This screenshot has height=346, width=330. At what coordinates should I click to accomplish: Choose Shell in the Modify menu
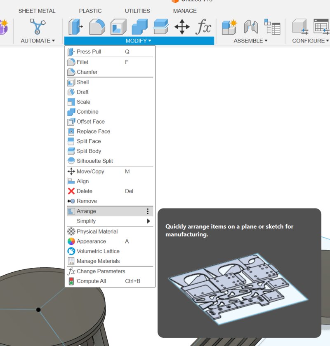coord(110,82)
